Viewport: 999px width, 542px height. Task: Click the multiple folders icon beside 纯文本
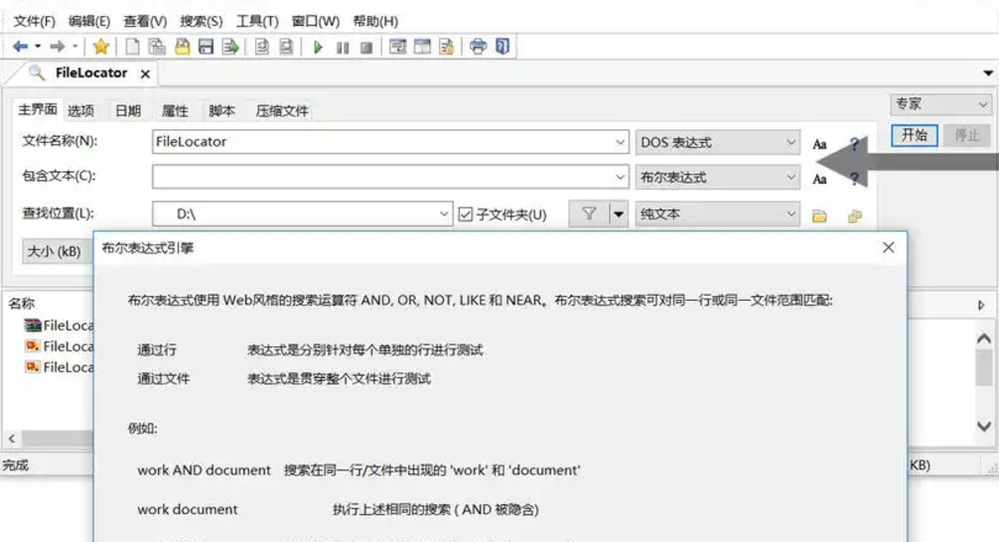854,216
